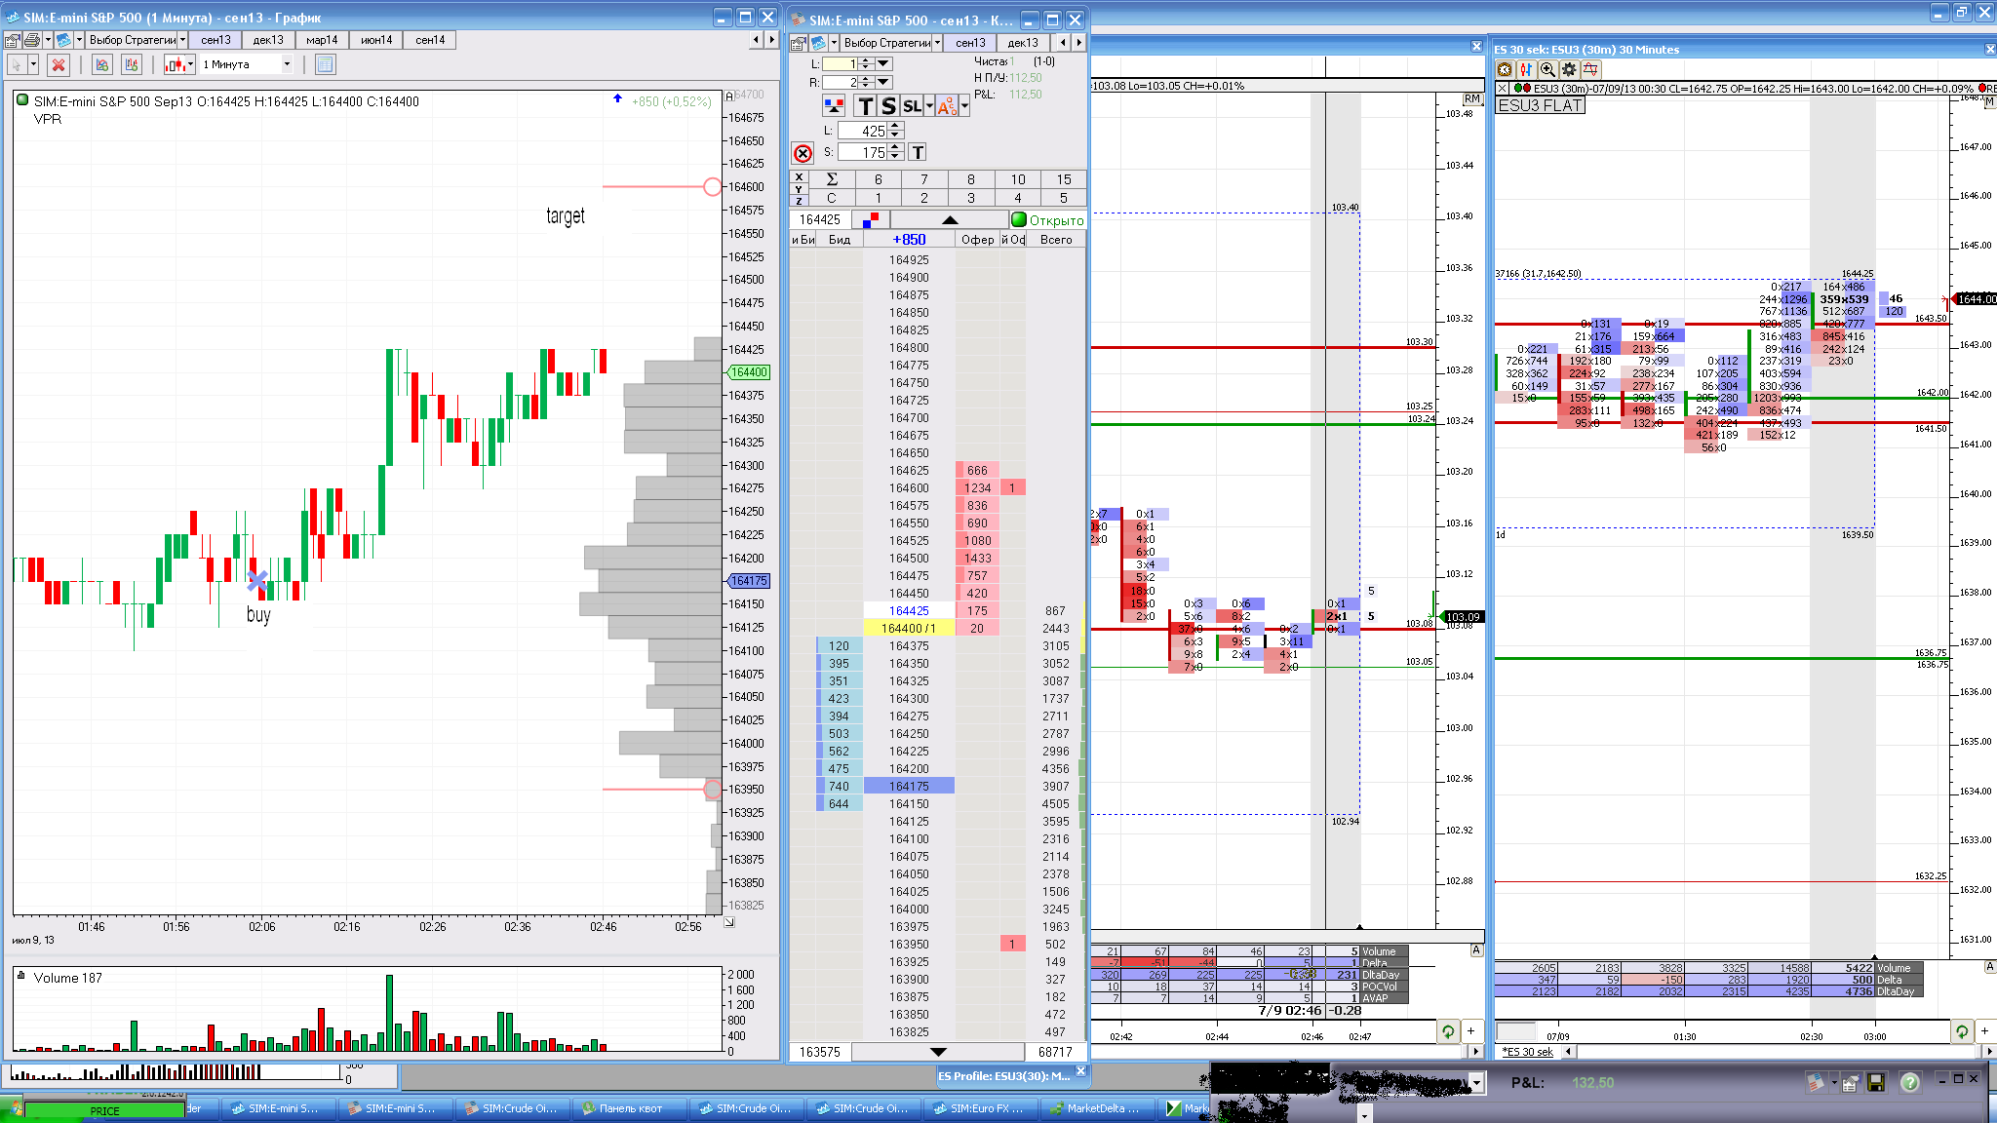
Task: Toggle the S order type button
Action: click(x=887, y=105)
